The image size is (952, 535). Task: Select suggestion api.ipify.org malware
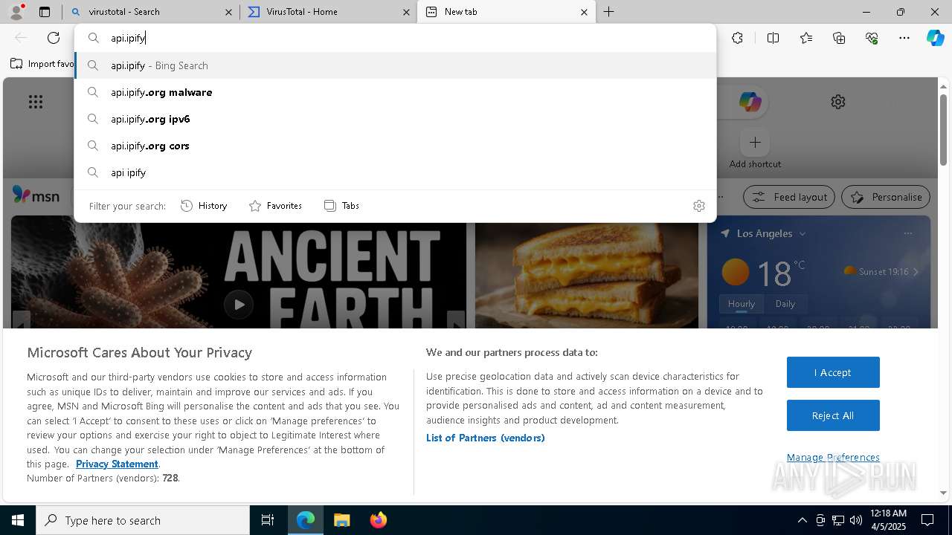pyautogui.click(x=396, y=92)
